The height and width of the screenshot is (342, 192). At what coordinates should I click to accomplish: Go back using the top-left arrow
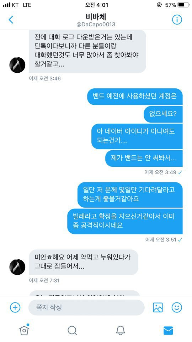(x=11, y=20)
